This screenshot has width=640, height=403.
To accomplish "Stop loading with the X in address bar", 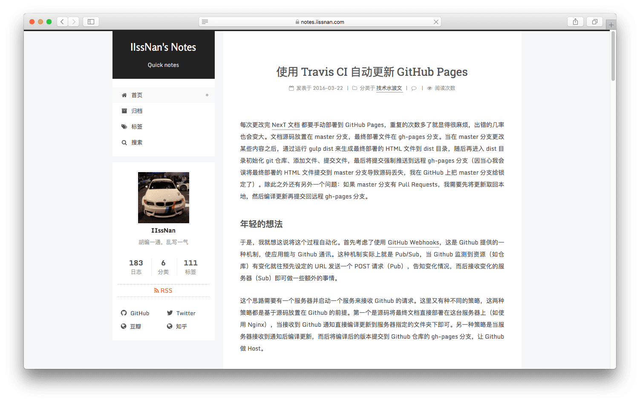I will (436, 22).
